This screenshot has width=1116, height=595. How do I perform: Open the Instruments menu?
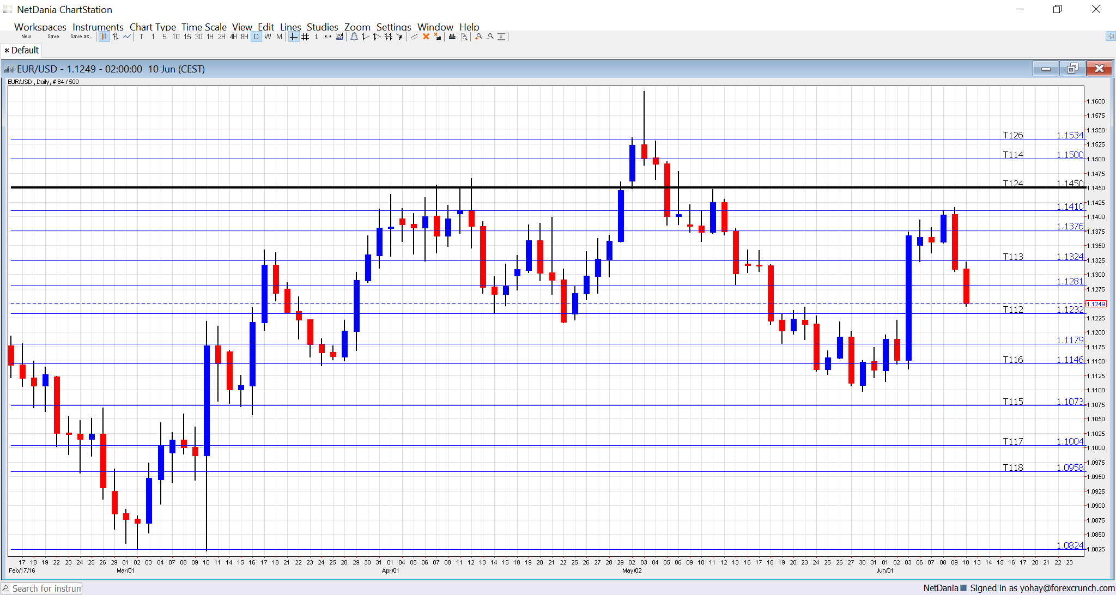pos(98,27)
